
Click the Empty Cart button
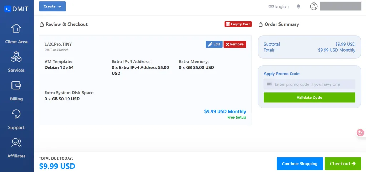238,24
